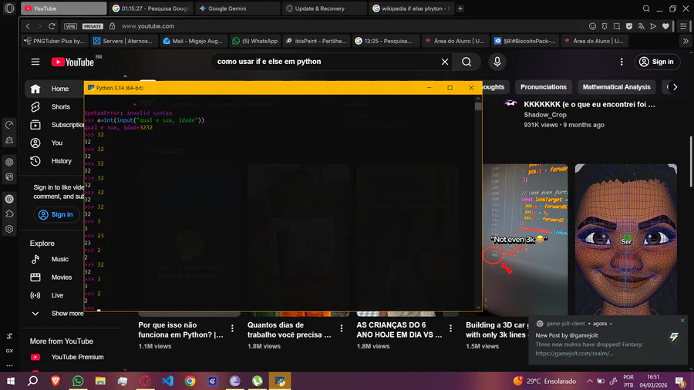The image size is (694, 390).
Task: Click the YouTube search magnifier button
Action: click(x=467, y=62)
